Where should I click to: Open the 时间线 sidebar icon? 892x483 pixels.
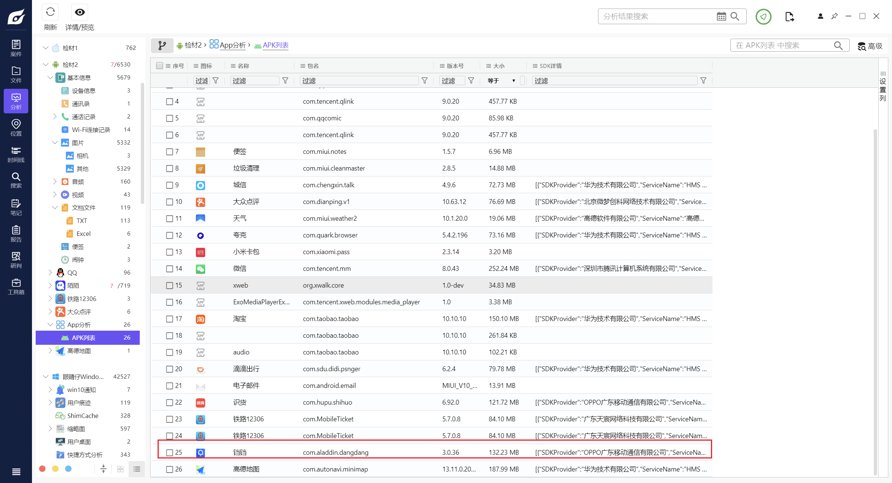16,154
